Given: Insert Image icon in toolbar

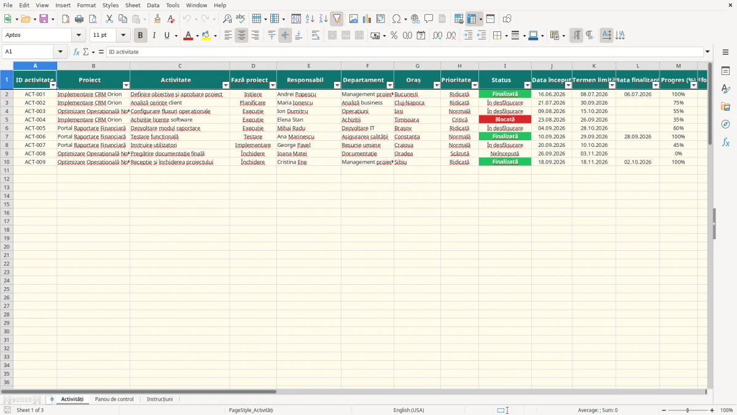Looking at the screenshot, I should (354, 19).
